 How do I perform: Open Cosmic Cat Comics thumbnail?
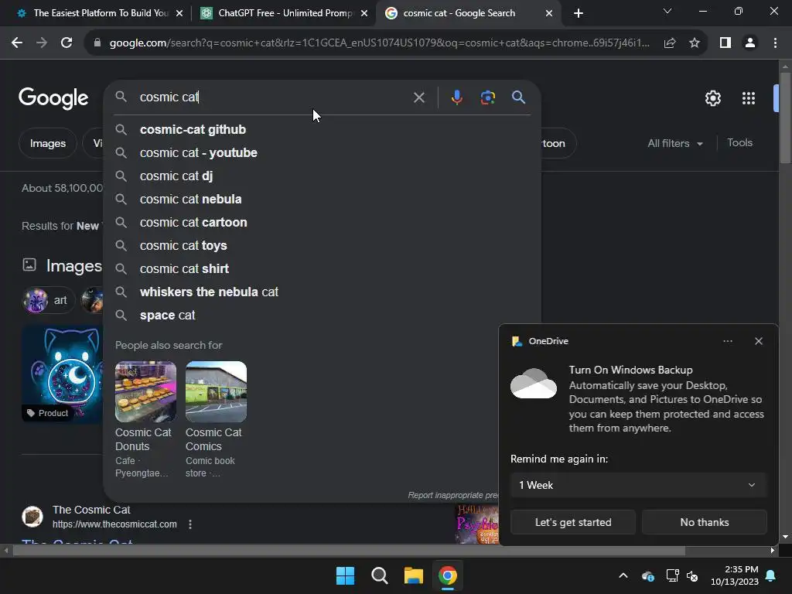[217, 391]
